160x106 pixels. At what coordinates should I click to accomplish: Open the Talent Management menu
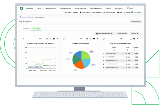(x=97, y=8)
